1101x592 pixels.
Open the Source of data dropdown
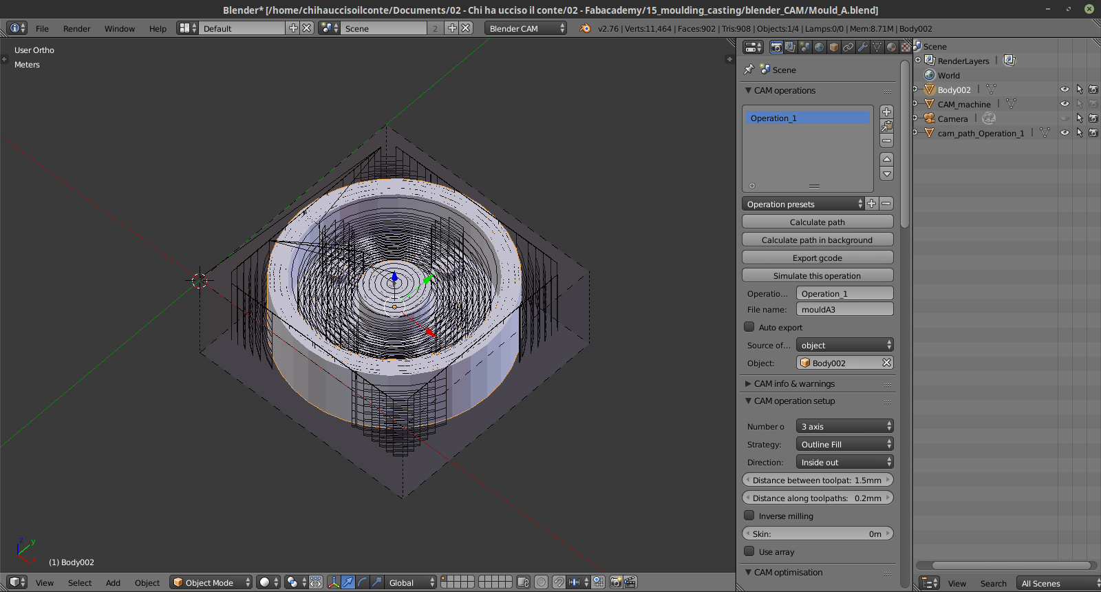pyautogui.click(x=845, y=345)
